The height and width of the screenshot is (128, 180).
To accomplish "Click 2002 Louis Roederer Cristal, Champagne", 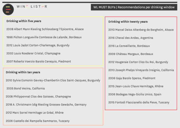I will tap(33, 53).
